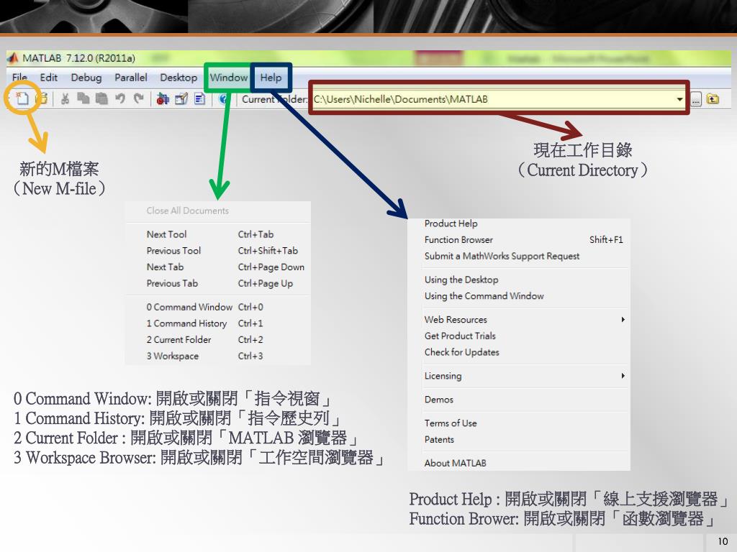Click the browse for folder ellipsis button

[696, 99]
